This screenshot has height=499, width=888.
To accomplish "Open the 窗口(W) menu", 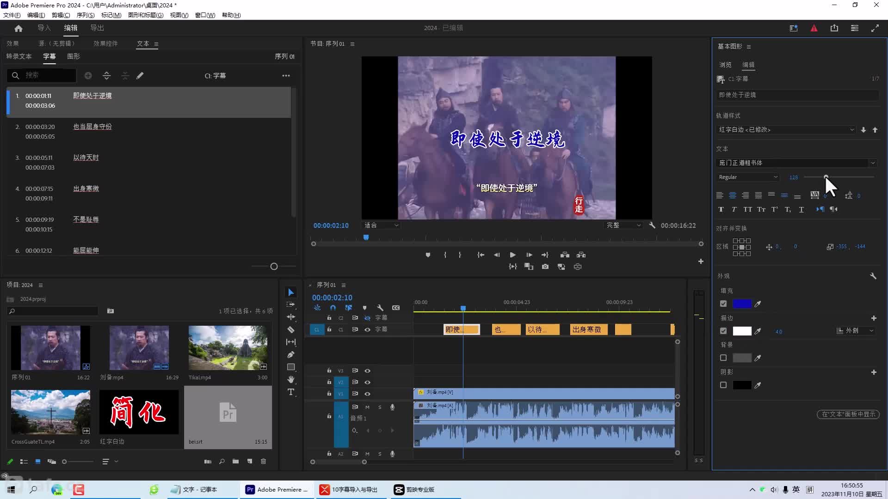I will point(205,15).
